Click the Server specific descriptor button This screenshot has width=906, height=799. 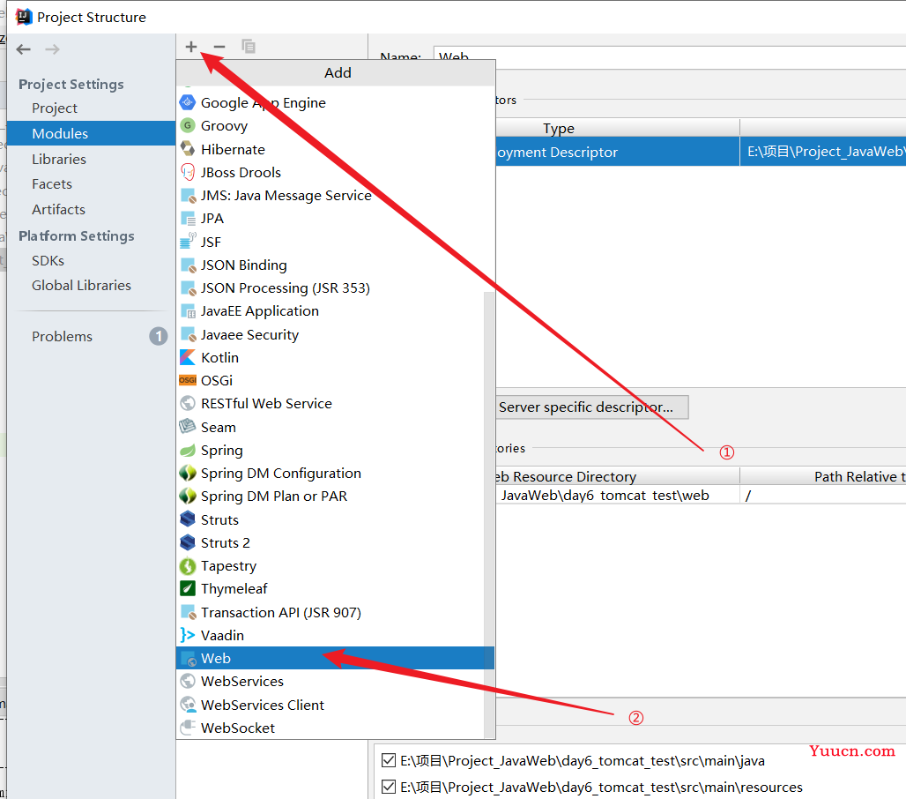pos(591,407)
